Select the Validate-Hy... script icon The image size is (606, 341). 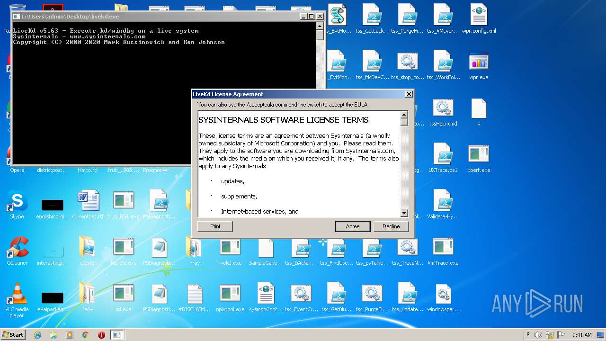pyautogui.click(x=443, y=205)
